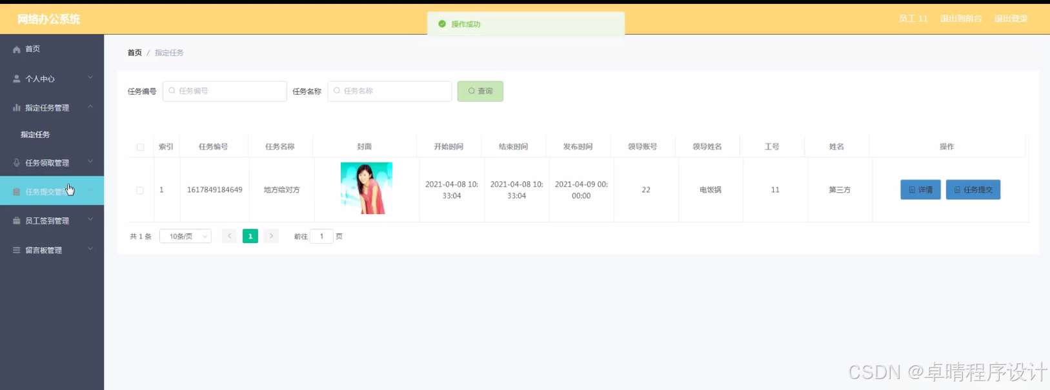
Task: Open the cover photo thumbnail in the row
Action: click(x=367, y=188)
